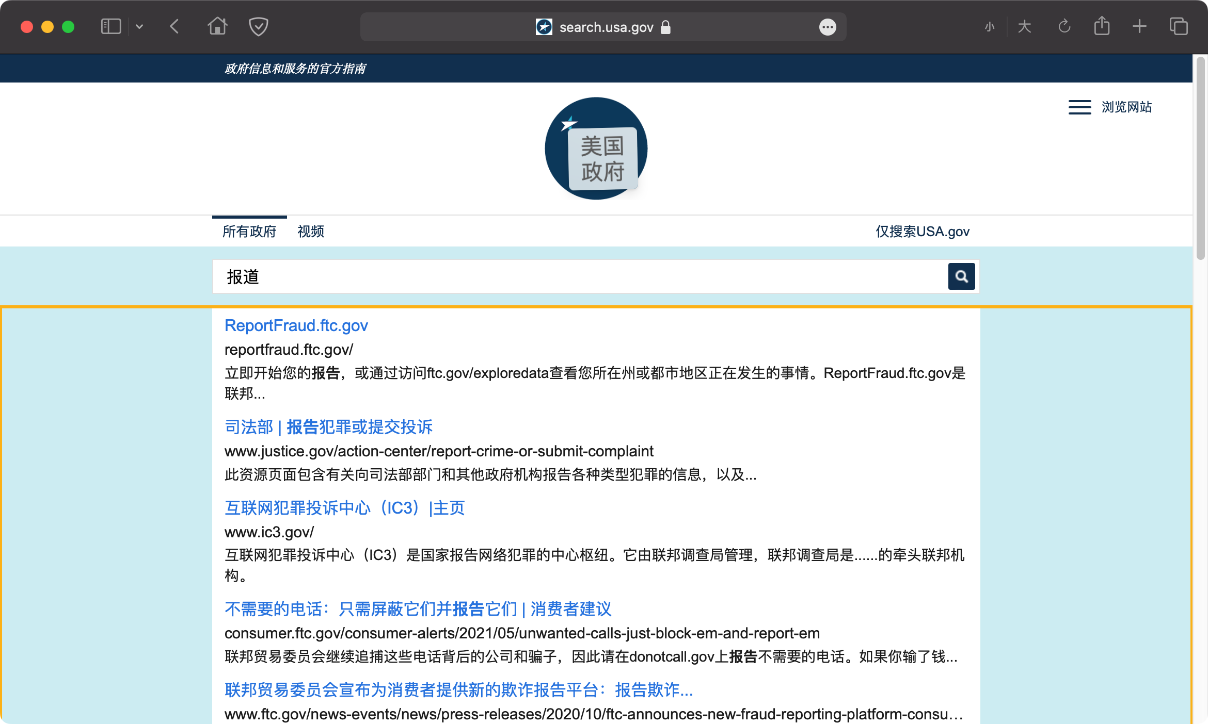This screenshot has height=724, width=1208.
Task: Click the search.usa.gov address bar
Action: (x=603, y=27)
